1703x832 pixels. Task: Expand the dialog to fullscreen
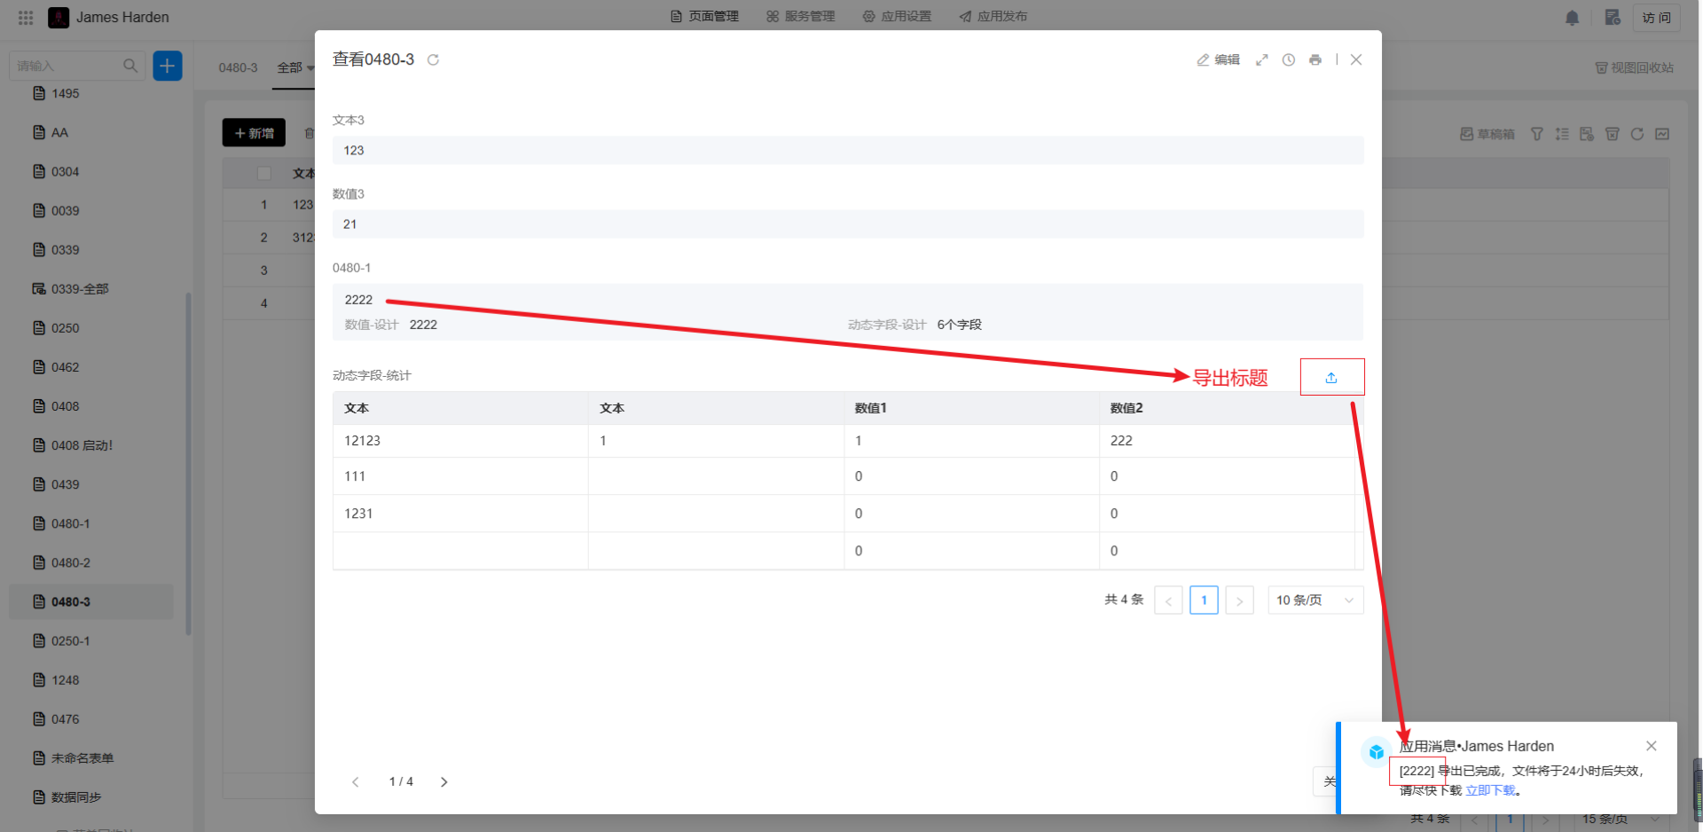click(1261, 60)
